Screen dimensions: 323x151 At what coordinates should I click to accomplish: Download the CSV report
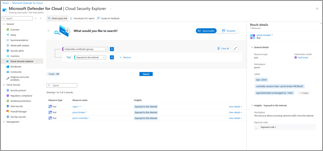82,18
